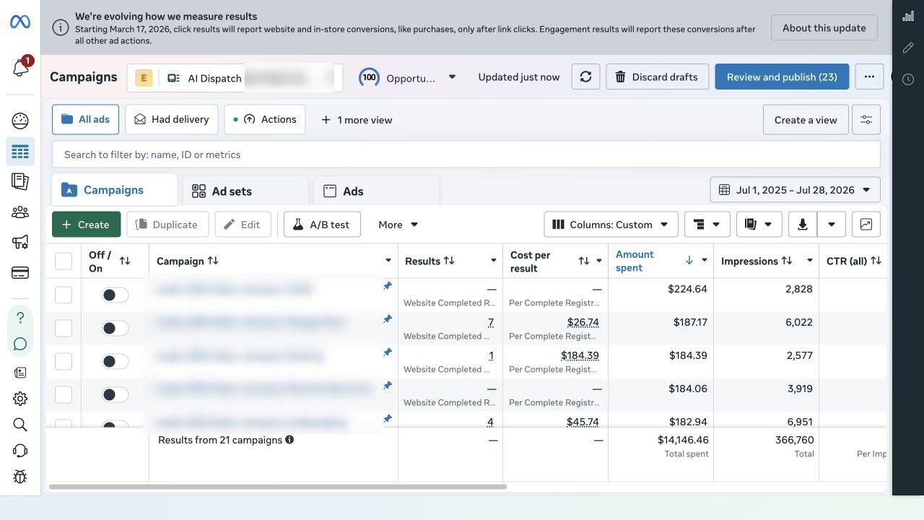Click info icon next to Results from 21 campaigns
Image resolution: width=924 pixels, height=520 pixels.
289,440
